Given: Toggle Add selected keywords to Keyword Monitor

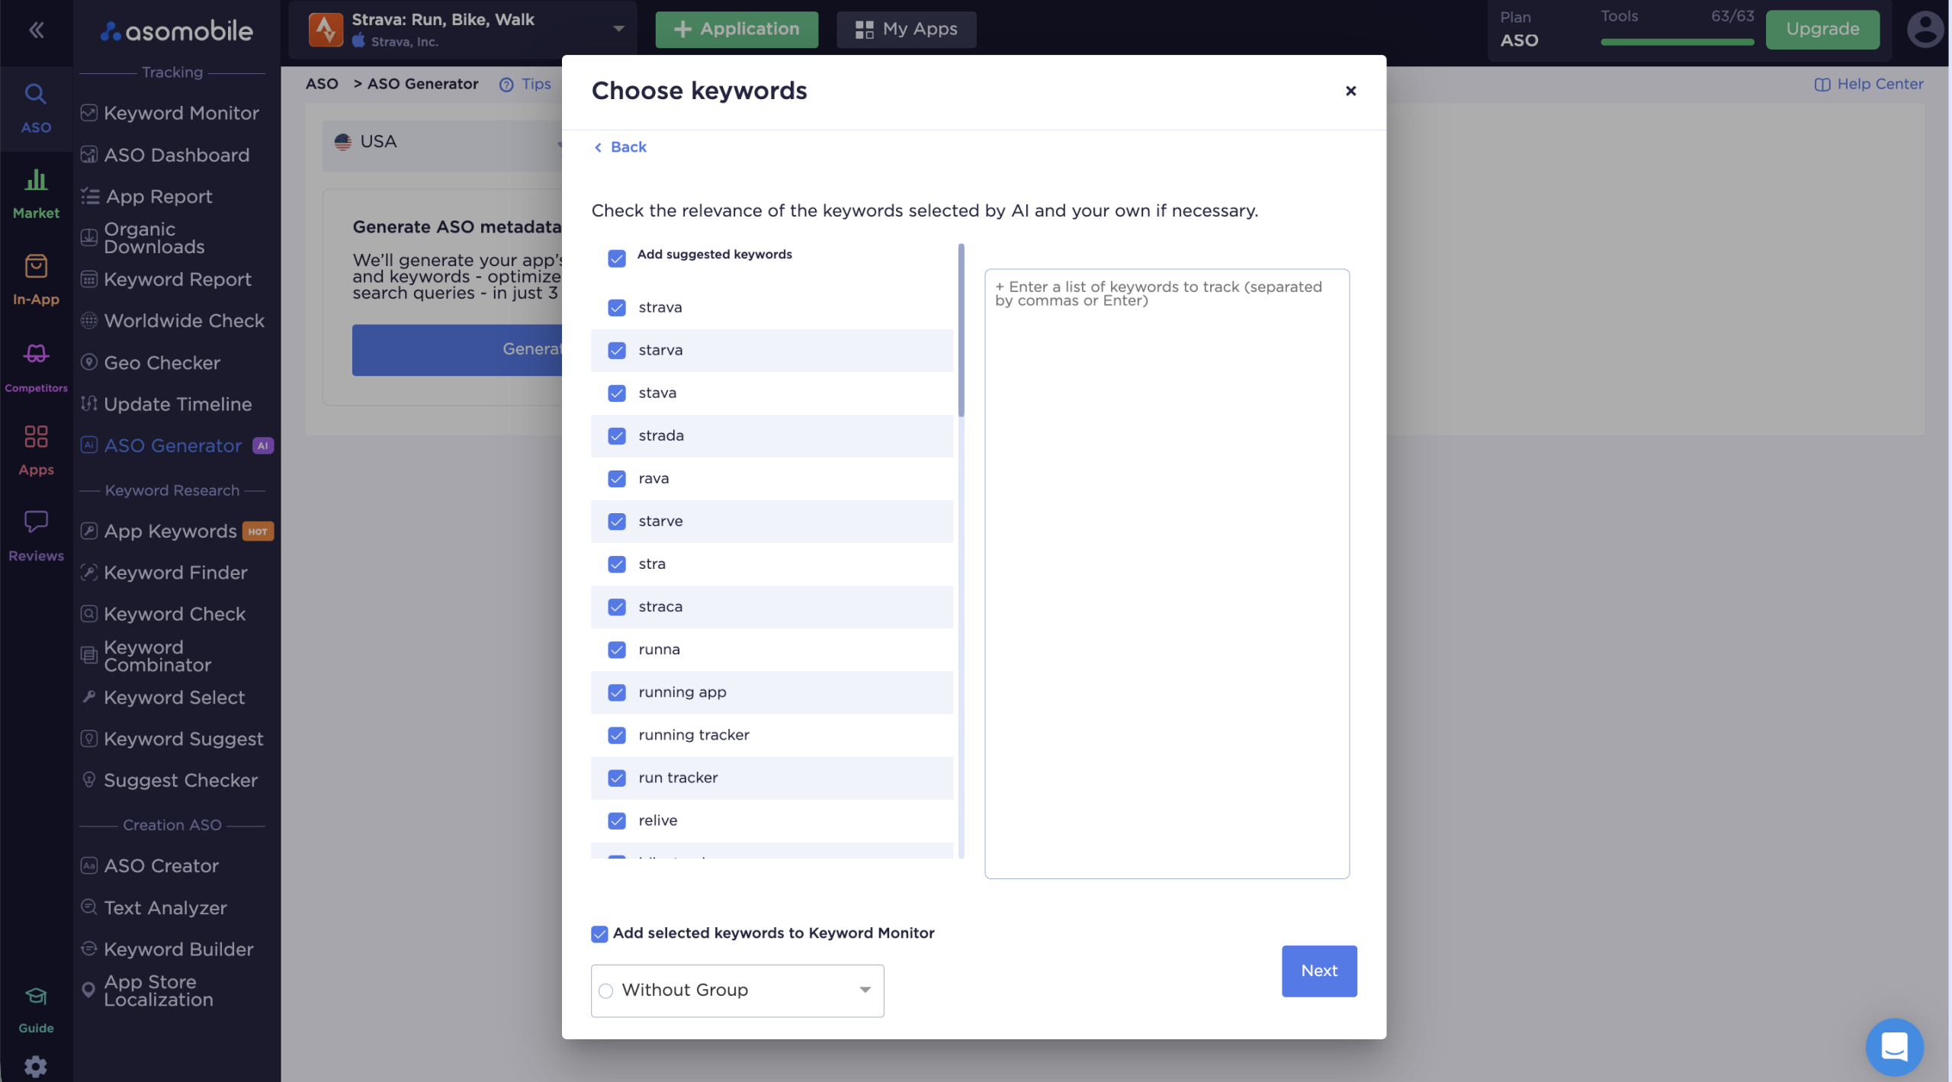Looking at the screenshot, I should pyautogui.click(x=599, y=933).
